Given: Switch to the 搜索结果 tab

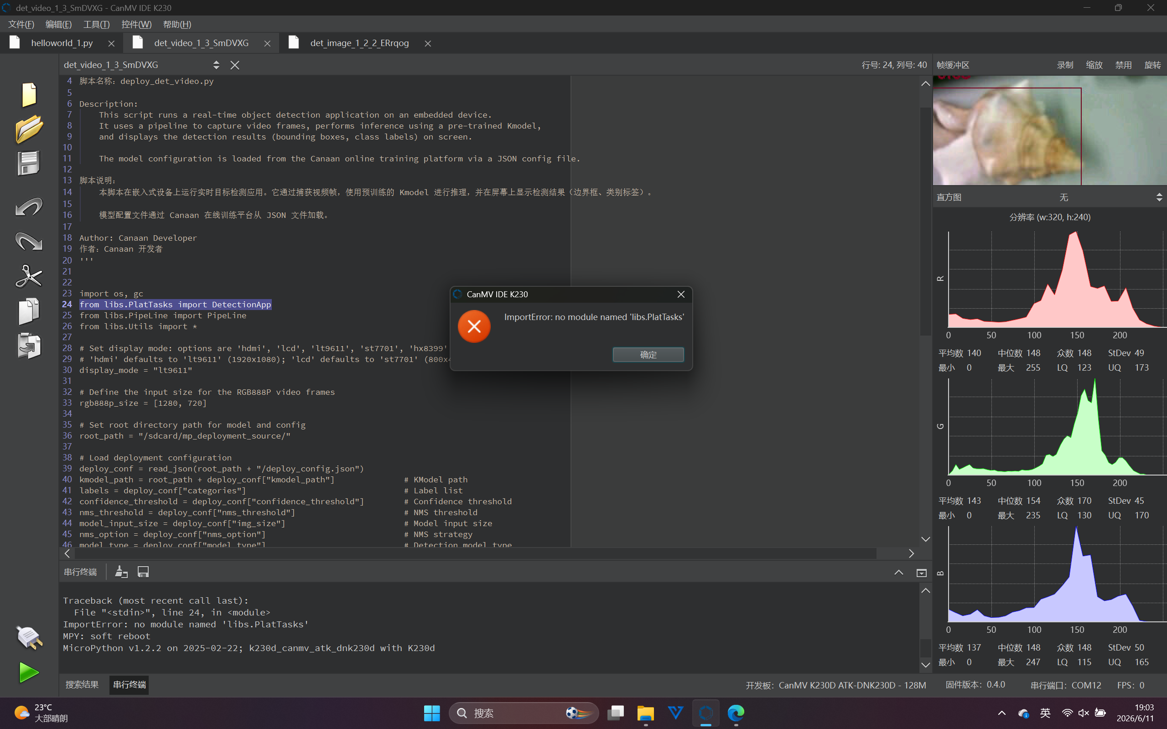Looking at the screenshot, I should click(x=82, y=685).
